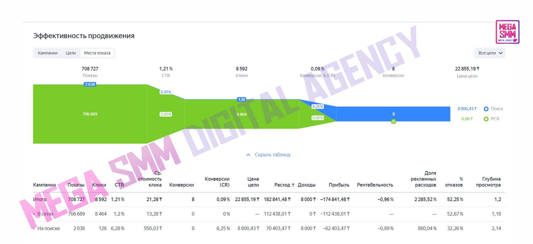
Task: Click the 880,04 % ad share cell
Action: point(428,228)
